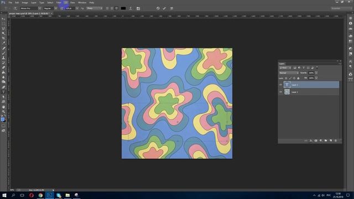This screenshot has width=354, height=199.
Task: Select the Clone Stamp tool
Action: click(3, 57)
